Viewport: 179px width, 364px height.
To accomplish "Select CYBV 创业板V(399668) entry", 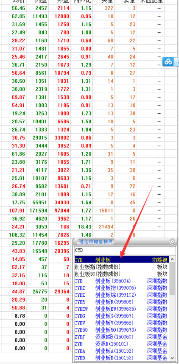I will click(121, 323).
